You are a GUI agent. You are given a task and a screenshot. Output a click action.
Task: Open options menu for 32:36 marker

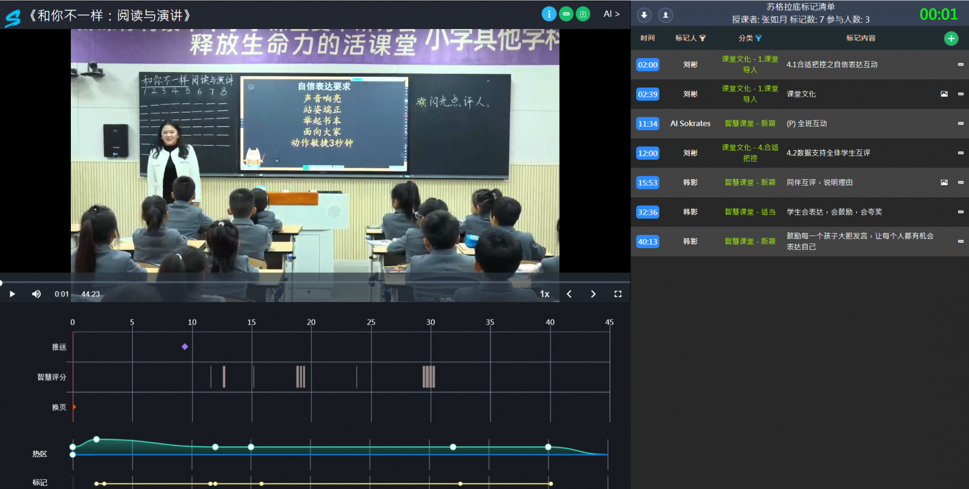tap(961, 212)
